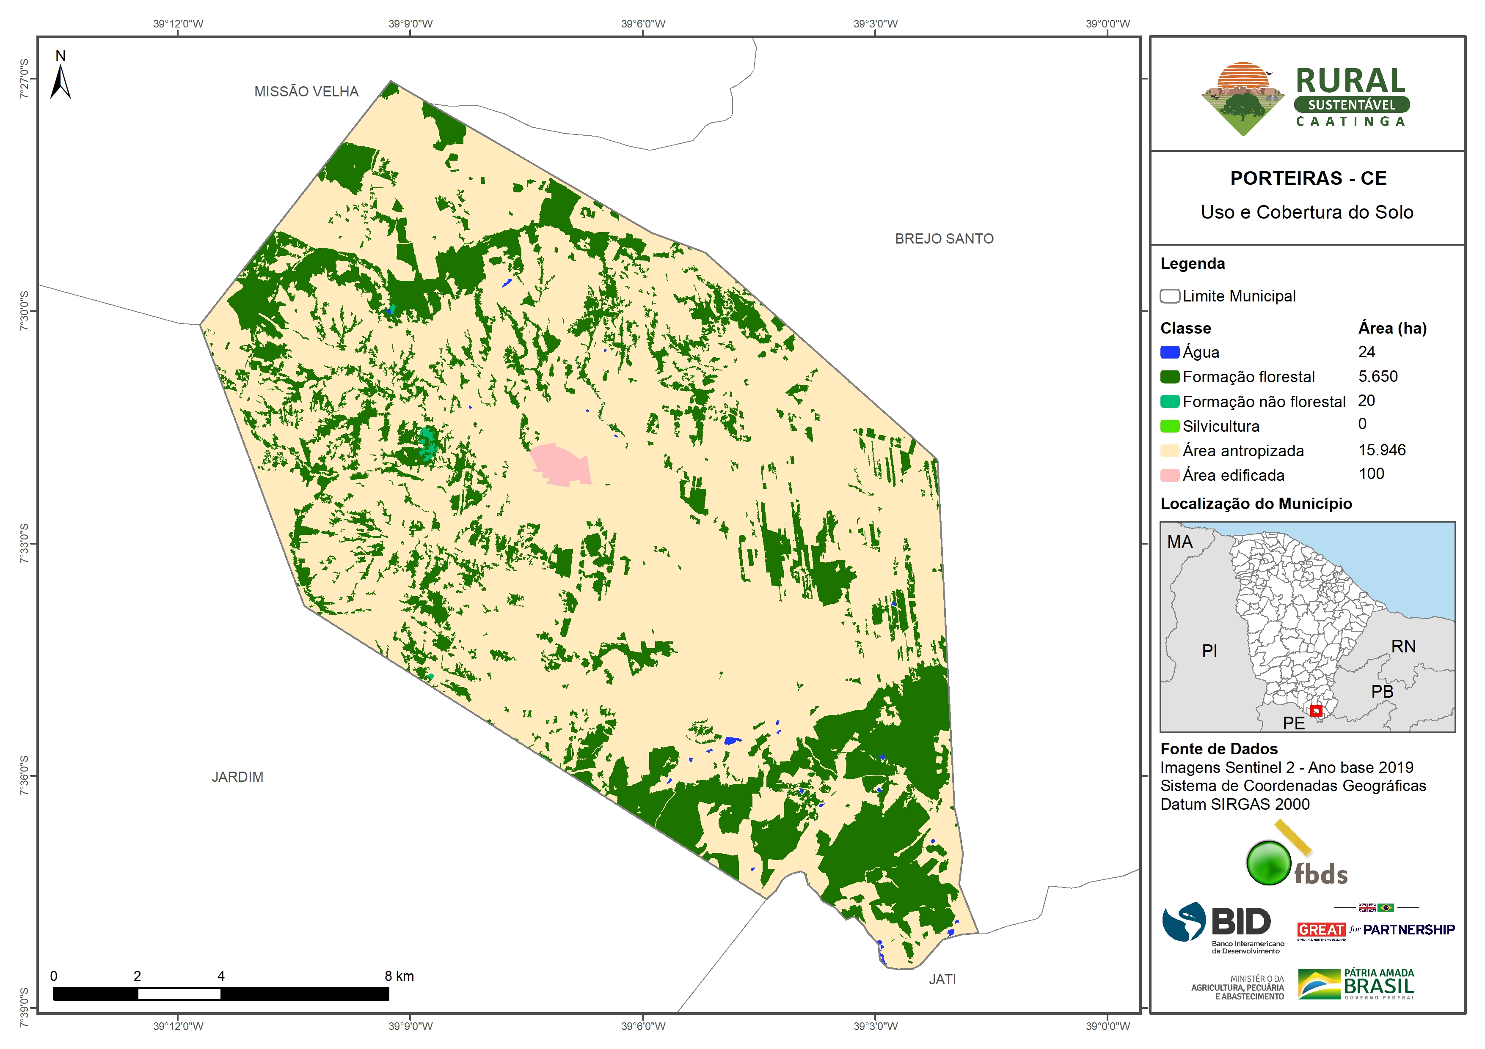The width and height of the screenshot is (1485, 1049).
Task: Click the teal Formação não florestal swatch
Action: pos(1169,401)
